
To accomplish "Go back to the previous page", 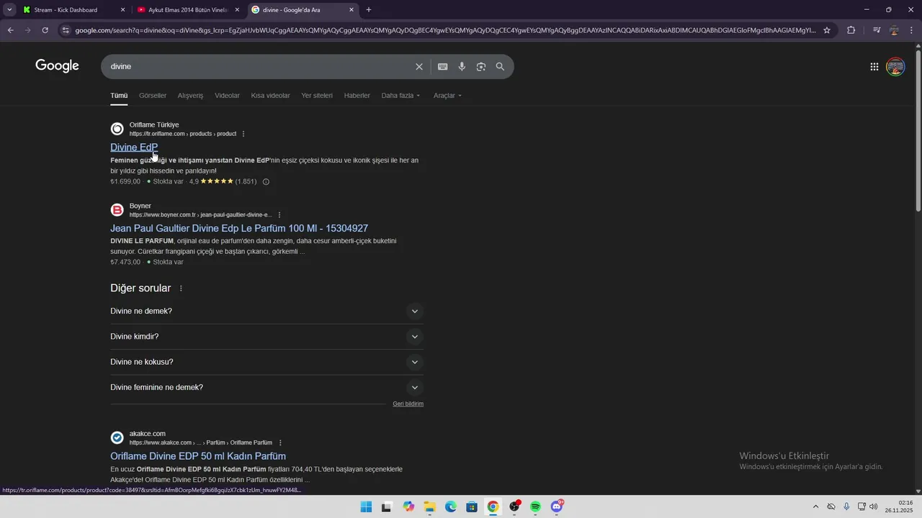I will 10,30.
